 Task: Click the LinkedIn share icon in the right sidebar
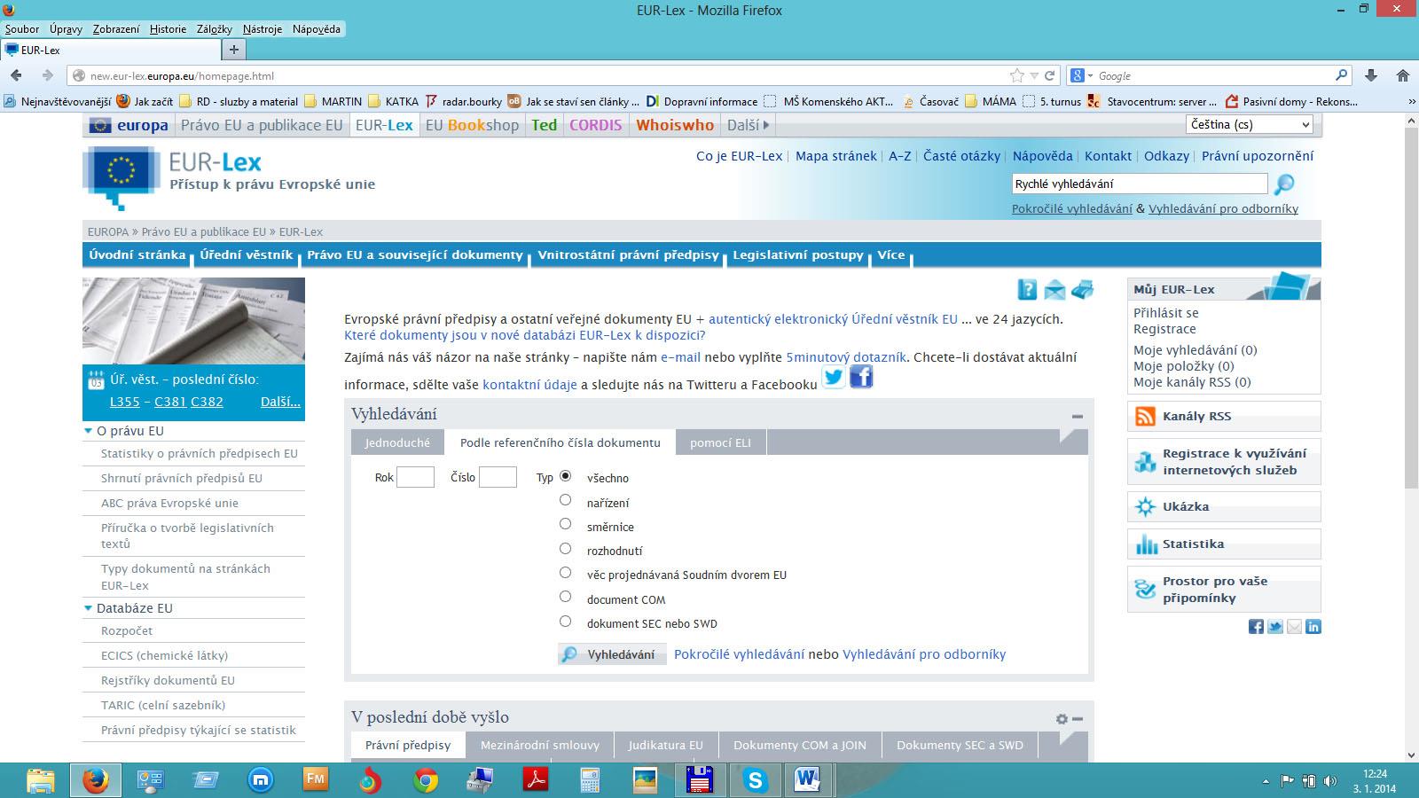point(1313,627)
